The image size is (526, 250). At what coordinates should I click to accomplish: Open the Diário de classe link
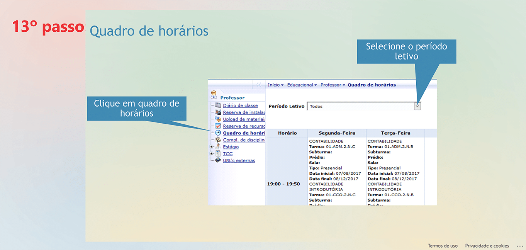240,105
